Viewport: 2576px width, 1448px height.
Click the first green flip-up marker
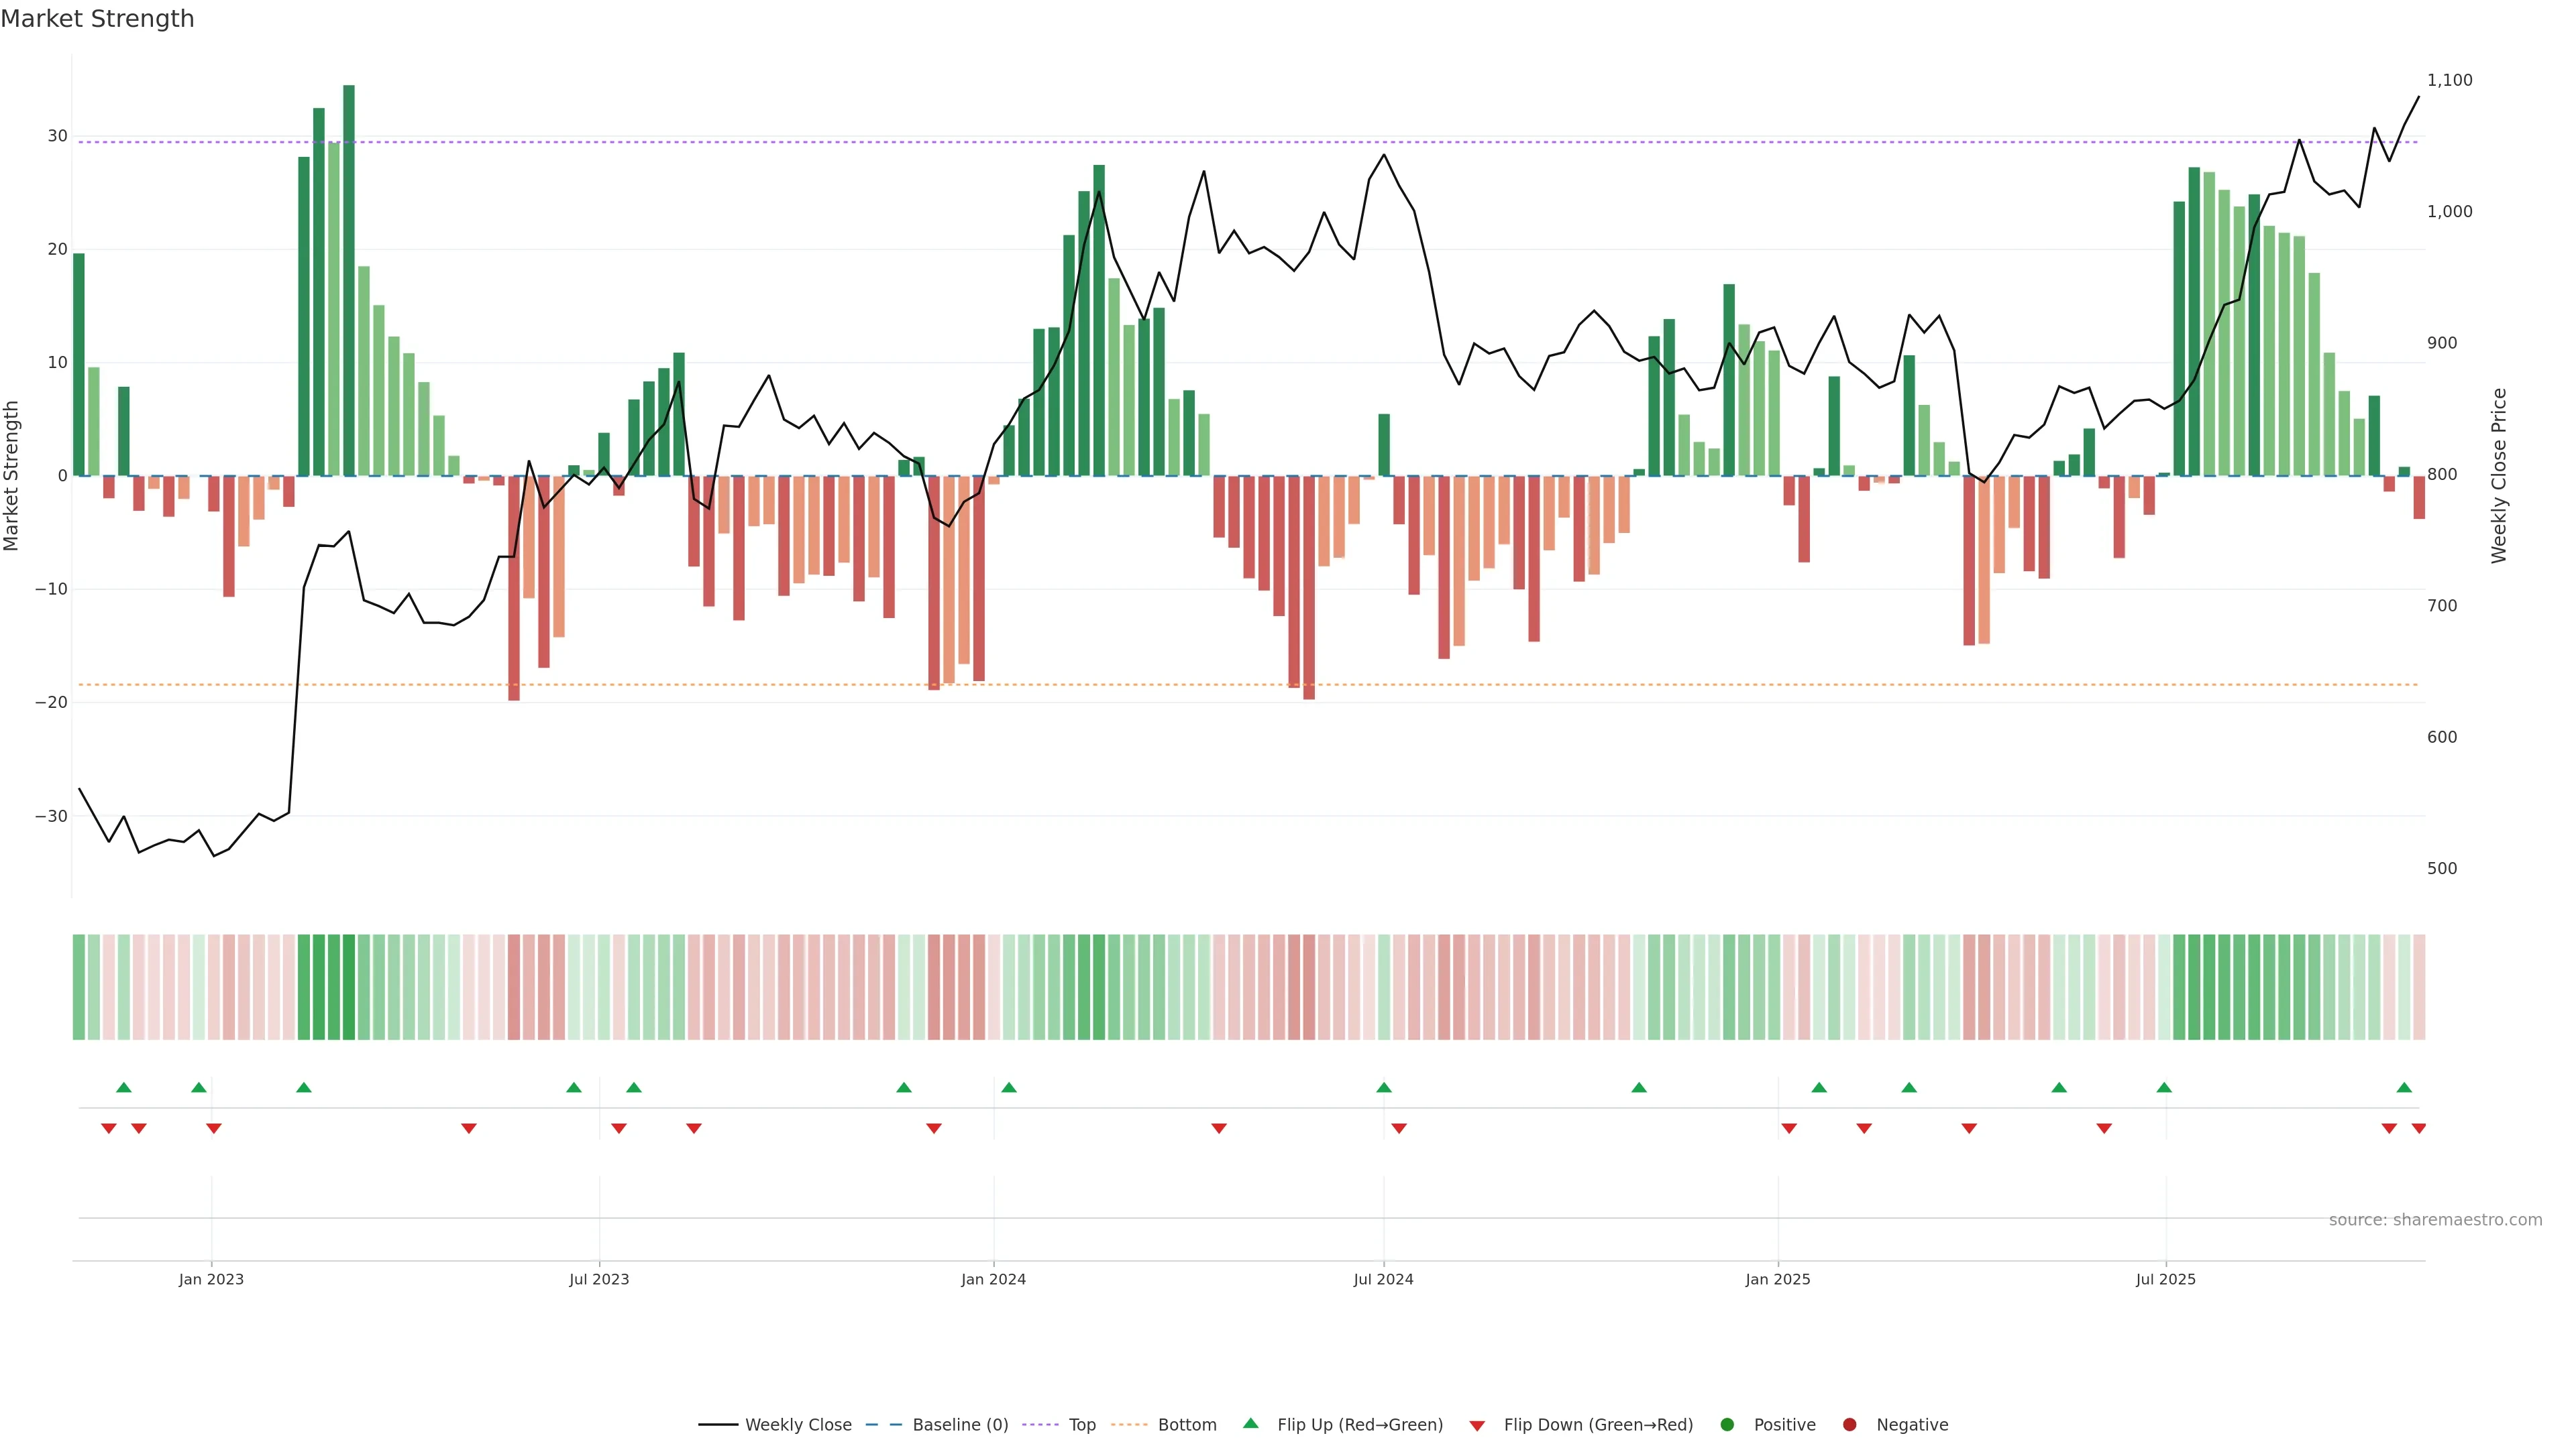click(124, 1087)
